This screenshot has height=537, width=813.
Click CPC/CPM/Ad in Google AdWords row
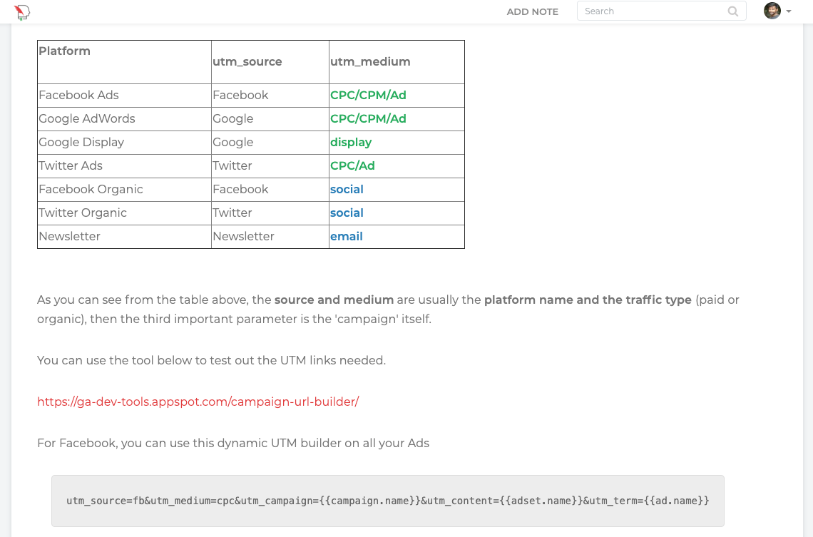point(368,118)
